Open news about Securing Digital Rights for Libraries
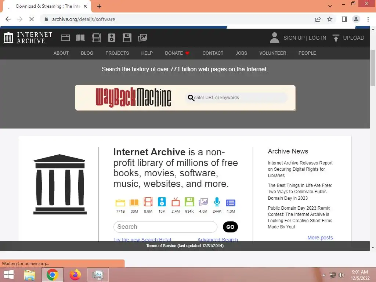 point(300,169)
